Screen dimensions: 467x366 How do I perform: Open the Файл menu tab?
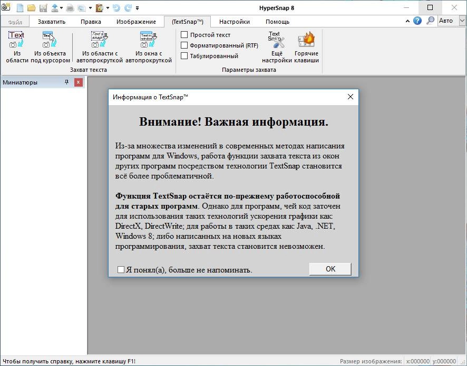coord(15,22)
